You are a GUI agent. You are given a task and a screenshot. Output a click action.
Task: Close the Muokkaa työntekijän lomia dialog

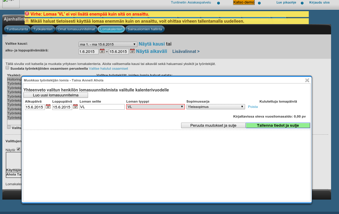point(307,80)
